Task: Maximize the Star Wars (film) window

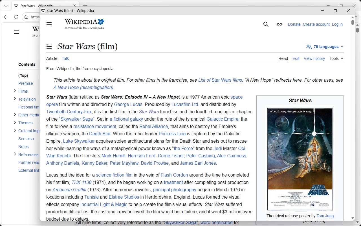Action: [335, 11]
